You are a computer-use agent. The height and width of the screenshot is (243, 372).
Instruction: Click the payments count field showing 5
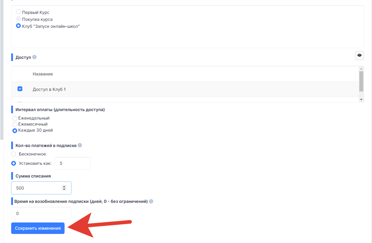[x=72, y=163]
